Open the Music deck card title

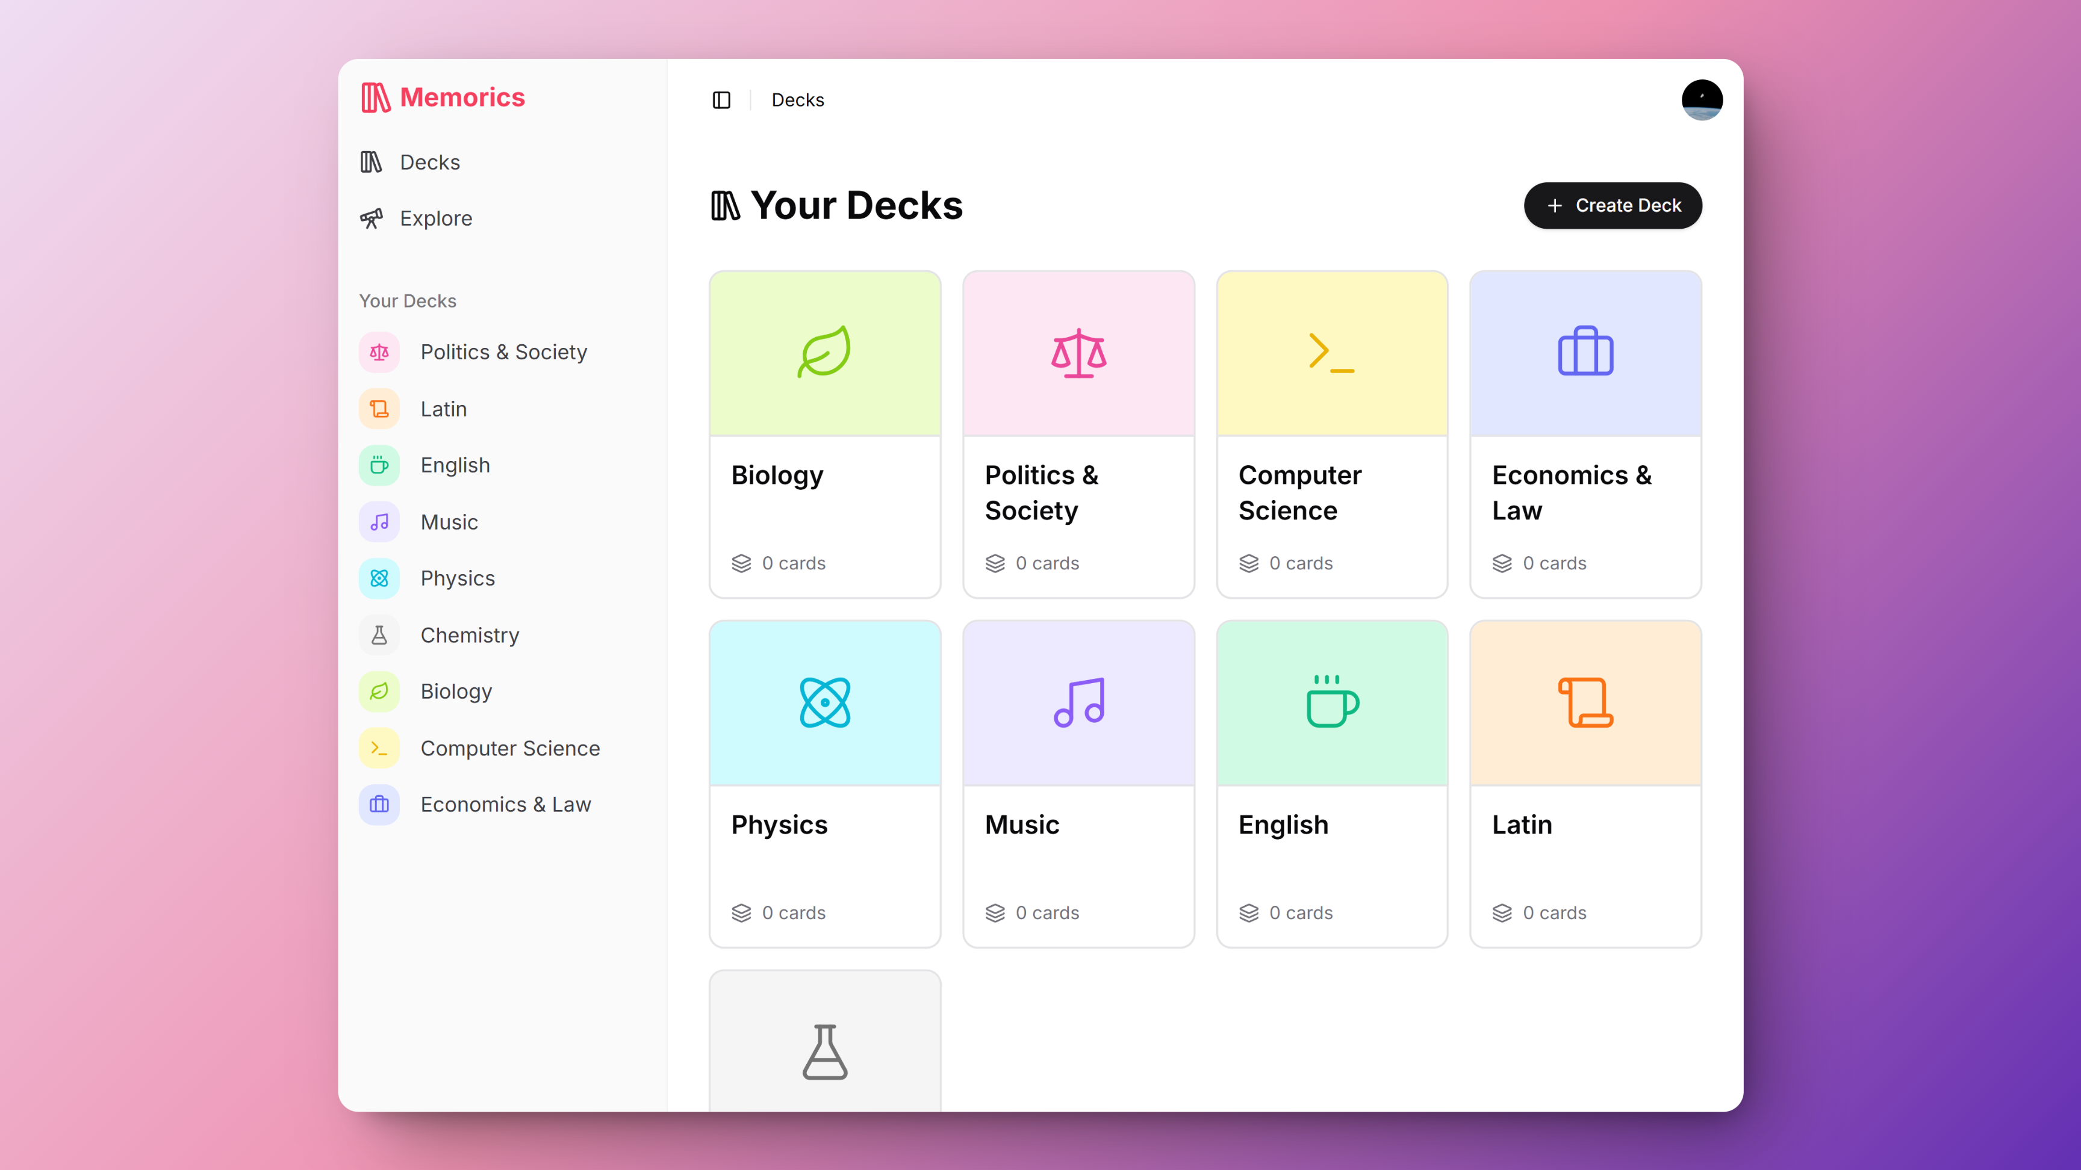point(1021,825)
